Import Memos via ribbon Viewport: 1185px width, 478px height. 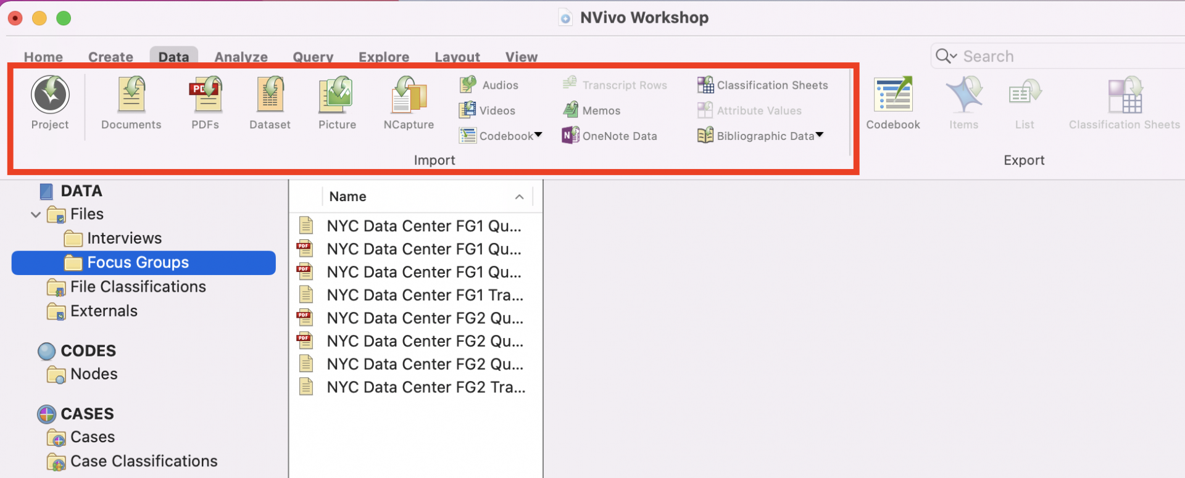coord(591,110)
